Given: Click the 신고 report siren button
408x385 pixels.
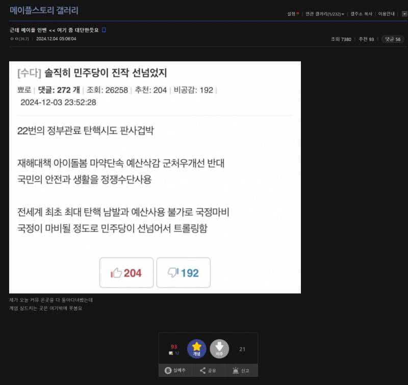Looking at the screenshot, I should 241,370.
